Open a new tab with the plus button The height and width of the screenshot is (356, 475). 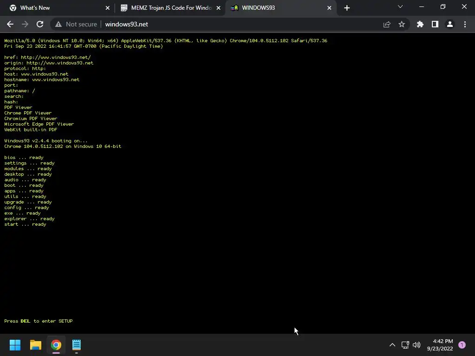pos(347,8)
